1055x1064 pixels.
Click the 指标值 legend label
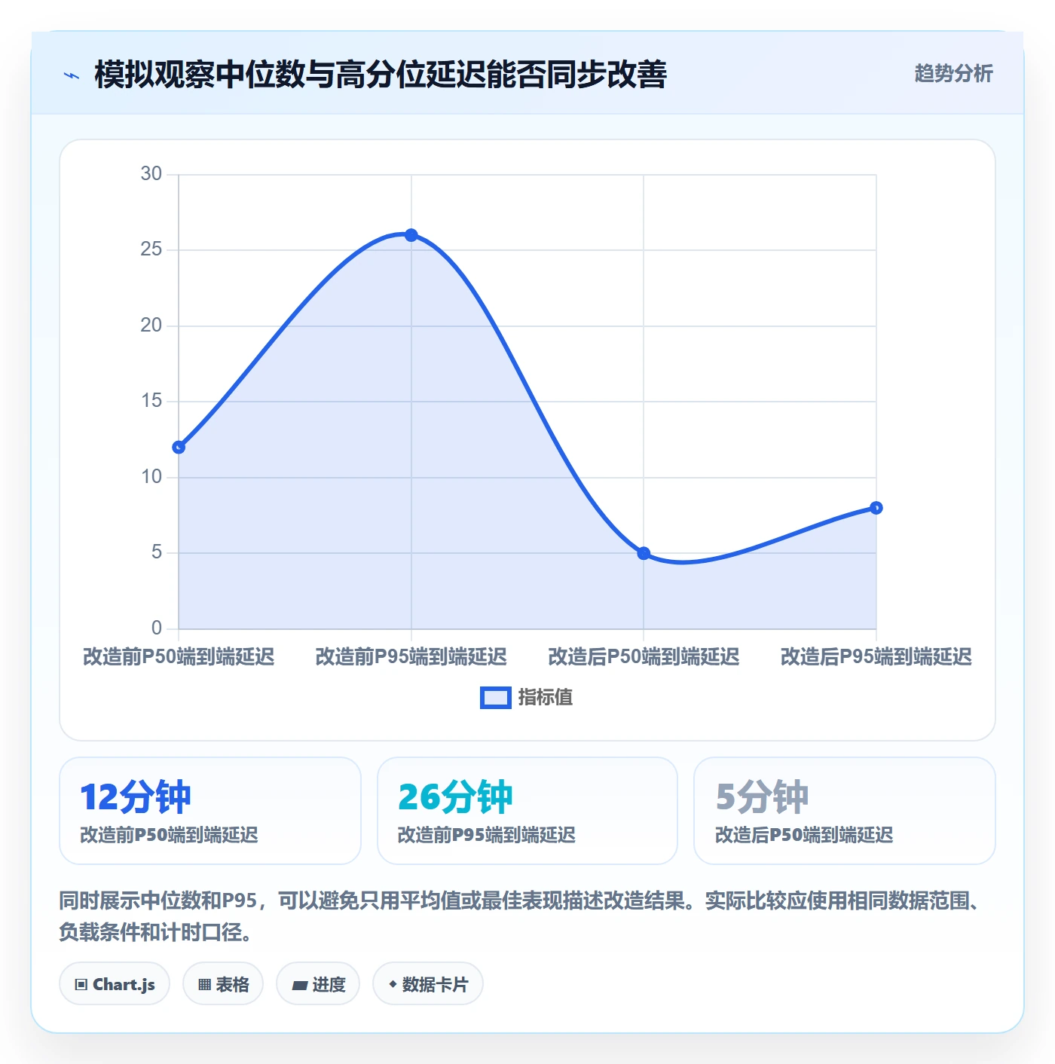click(545, 698)
